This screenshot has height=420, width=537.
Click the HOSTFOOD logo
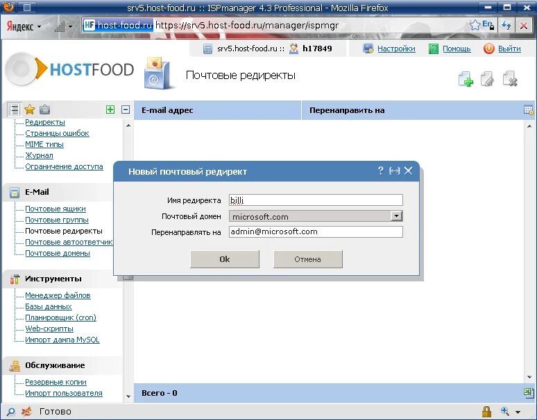point(69,70)
